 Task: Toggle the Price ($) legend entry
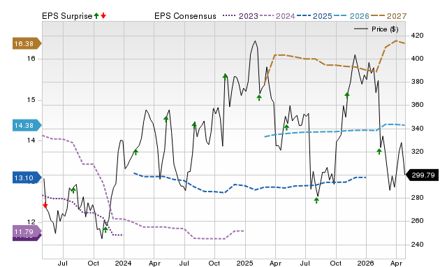376,29
